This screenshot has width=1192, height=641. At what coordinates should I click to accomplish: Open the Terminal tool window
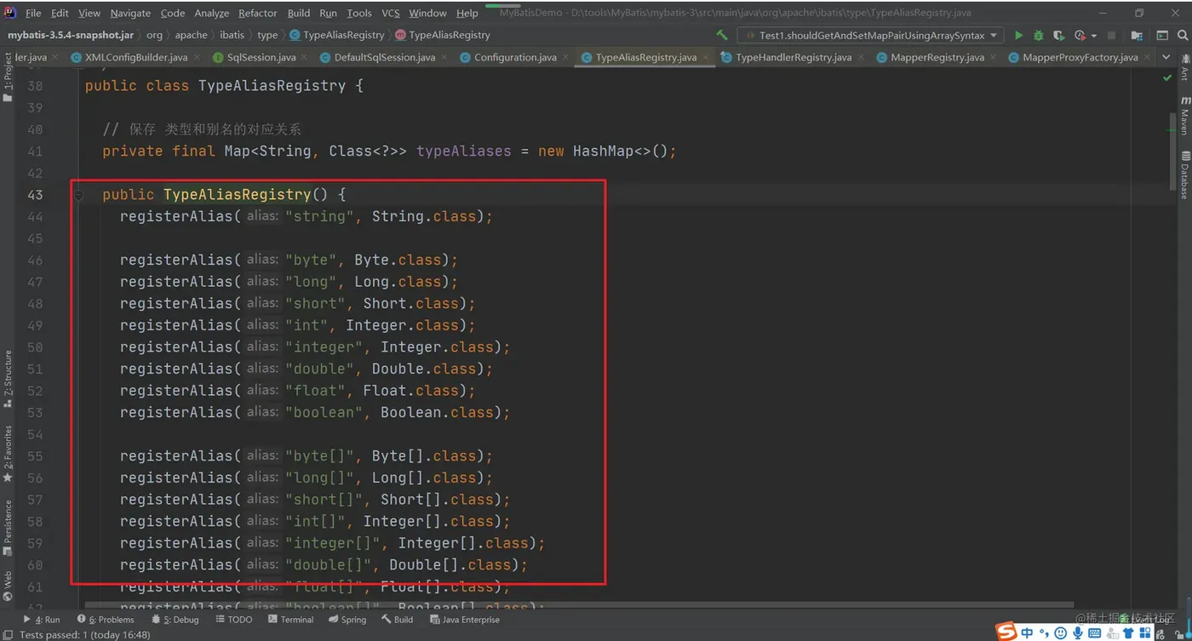[x=290, y=620]
